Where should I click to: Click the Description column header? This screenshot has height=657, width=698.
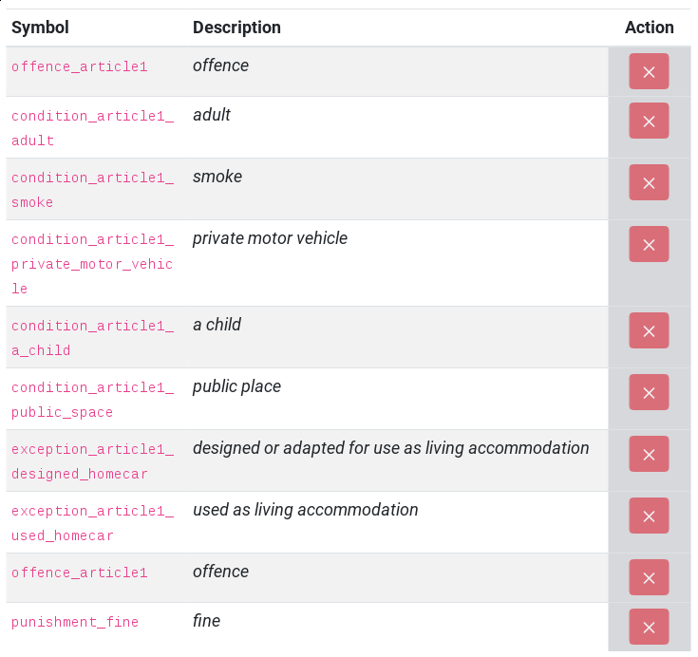[236, 28]
